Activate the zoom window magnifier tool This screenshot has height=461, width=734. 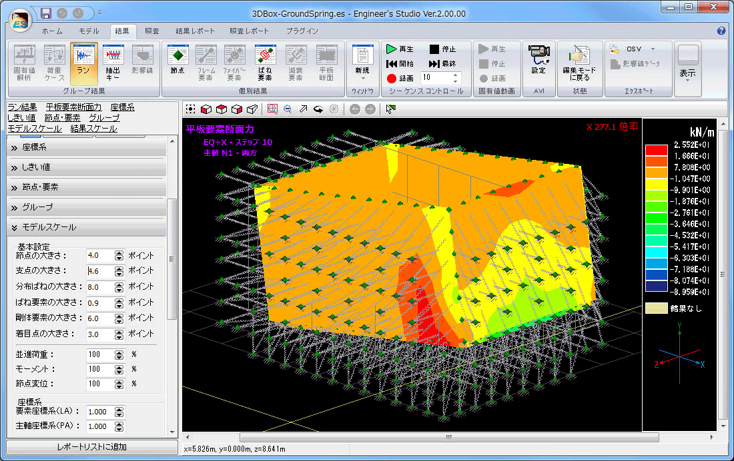tap(272, 109)
